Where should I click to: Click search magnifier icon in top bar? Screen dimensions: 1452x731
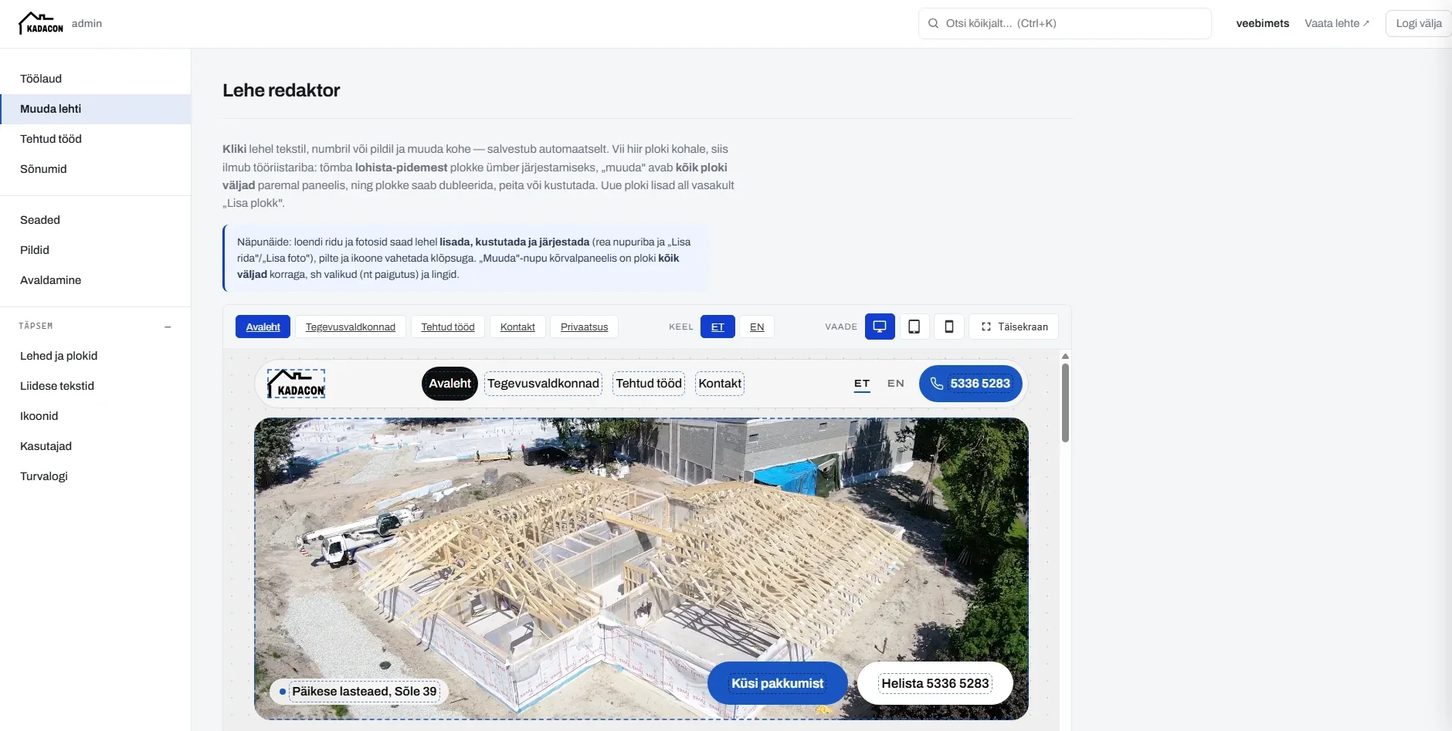pyautogui.click(x=933, y=23)
